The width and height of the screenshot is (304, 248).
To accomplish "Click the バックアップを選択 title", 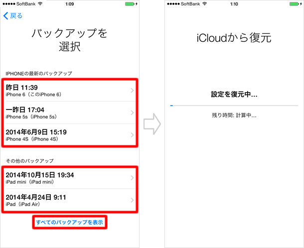I will (x=70, y=40).
